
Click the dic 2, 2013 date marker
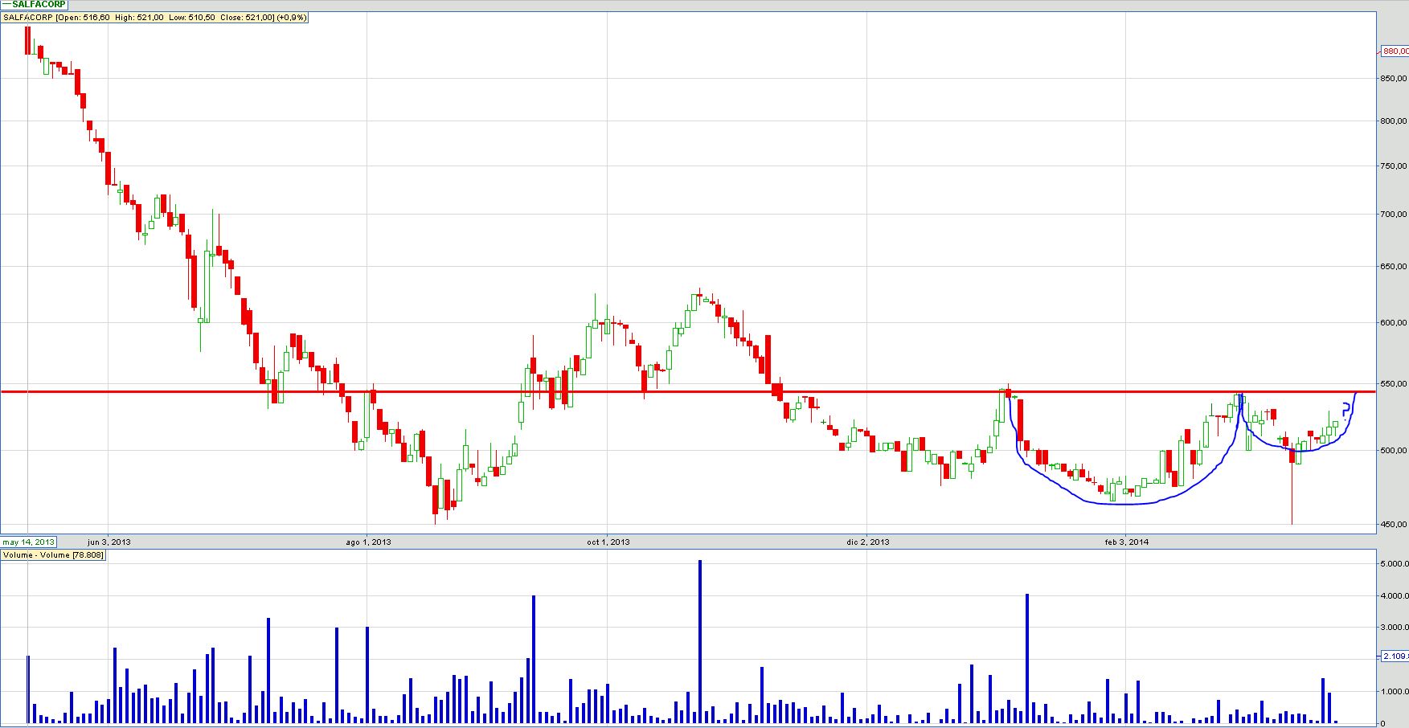click(868, 542)
